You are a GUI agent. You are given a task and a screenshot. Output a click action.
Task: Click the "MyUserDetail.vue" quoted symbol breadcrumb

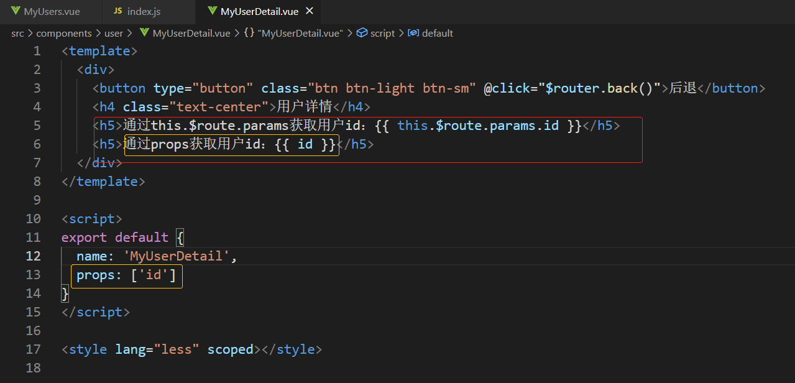(x=301, y=33)
